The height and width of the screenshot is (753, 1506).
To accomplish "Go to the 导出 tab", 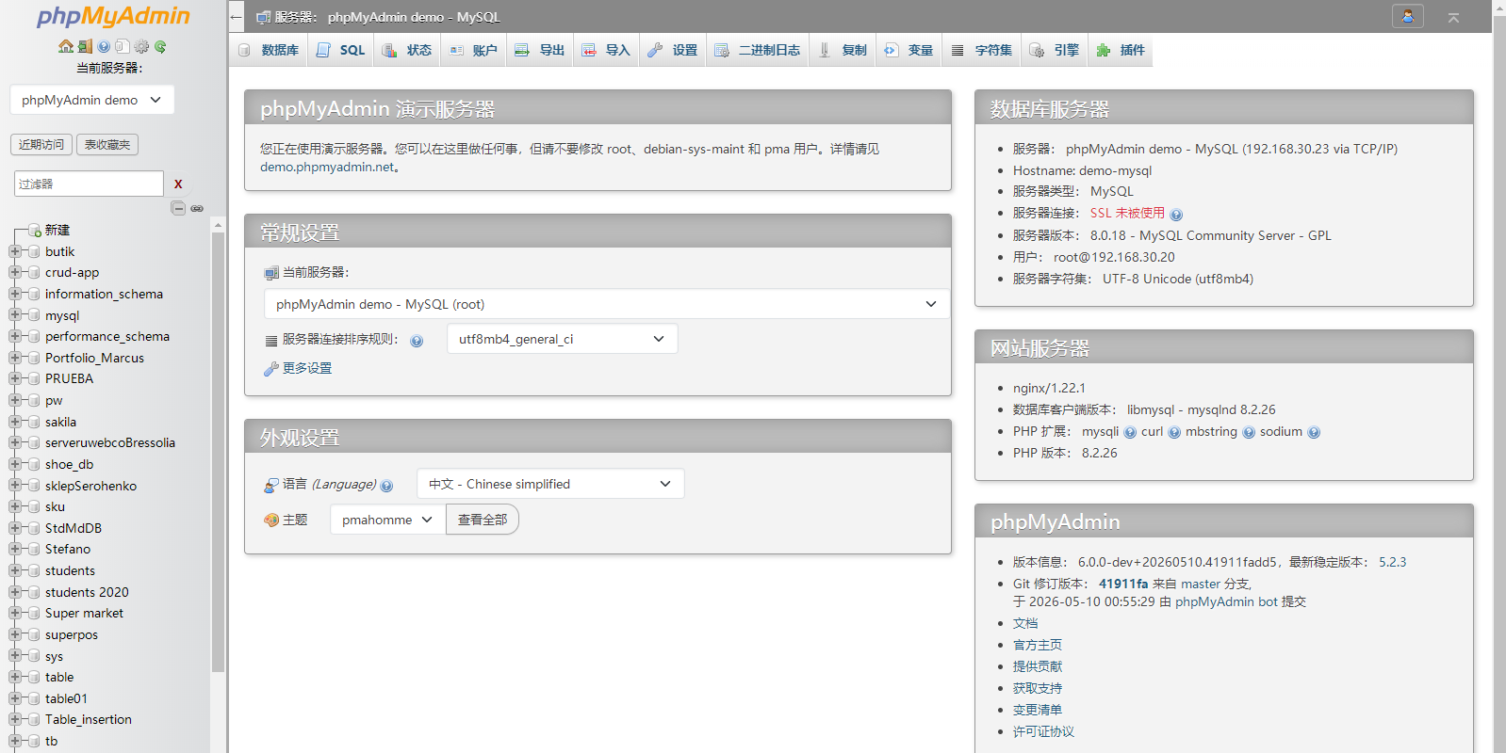I will 540,50.
